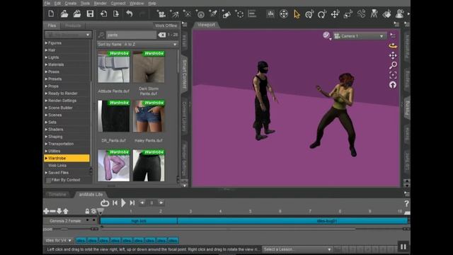Click the Export arrow icon

[x=116, y=13]
